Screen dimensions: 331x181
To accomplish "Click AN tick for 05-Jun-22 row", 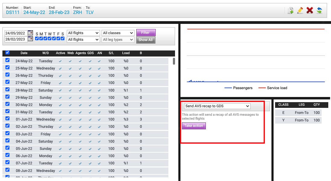I will 99,149.
